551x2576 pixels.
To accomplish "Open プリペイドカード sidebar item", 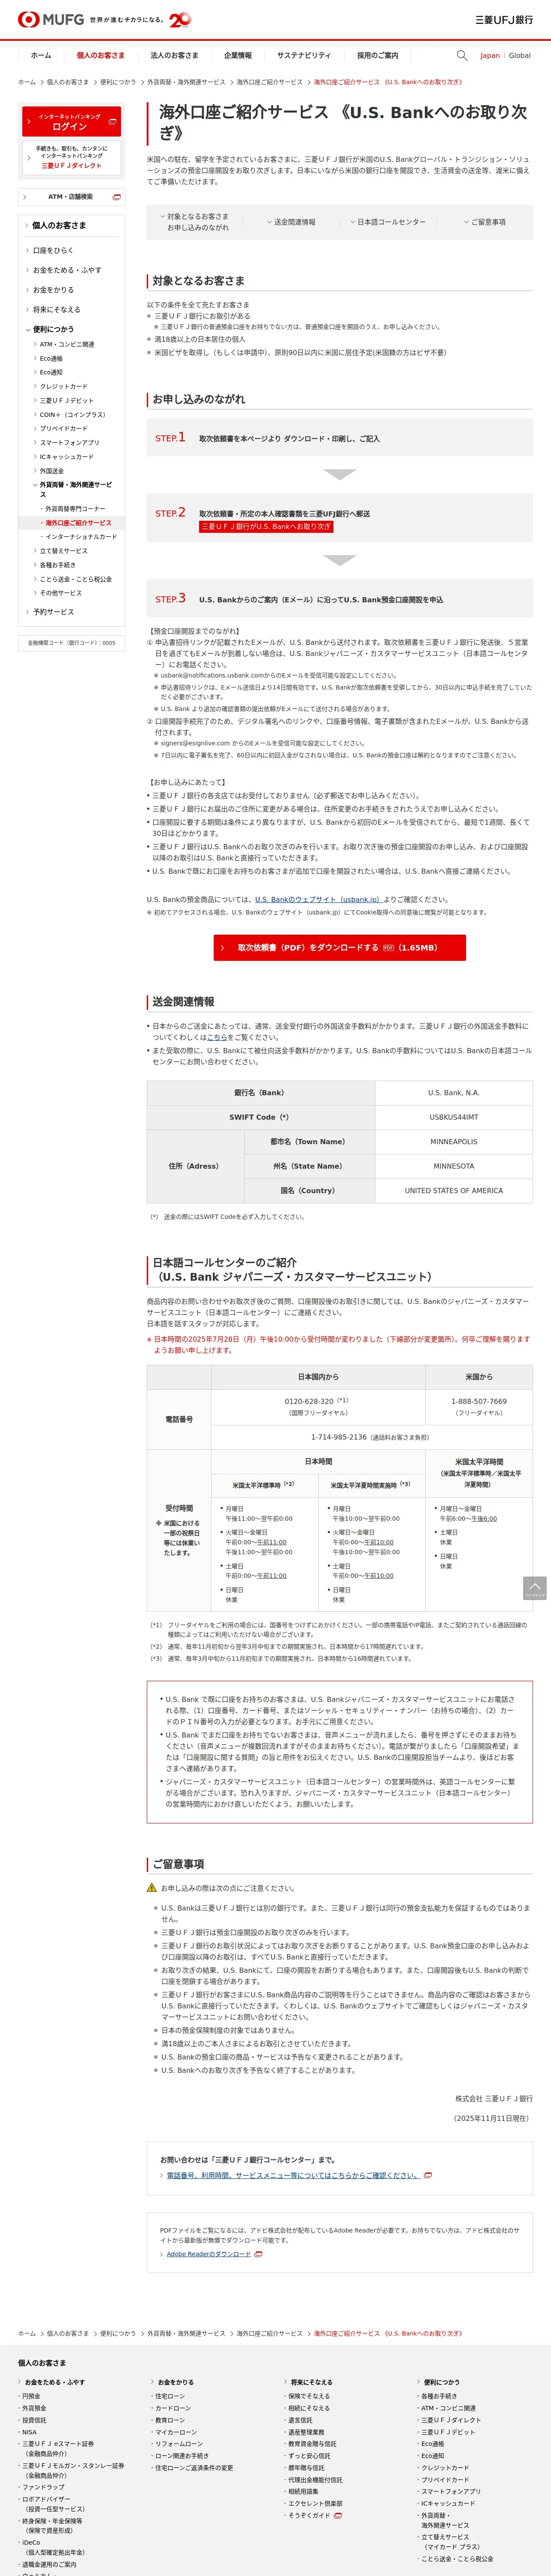I will 63,428.
